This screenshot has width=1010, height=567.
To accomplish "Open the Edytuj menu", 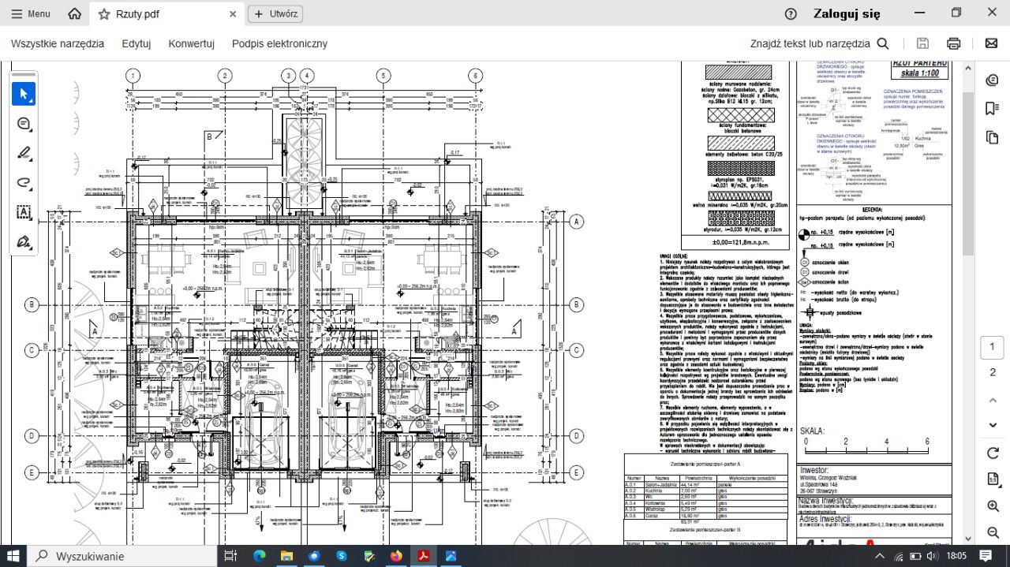I will 136,44.
